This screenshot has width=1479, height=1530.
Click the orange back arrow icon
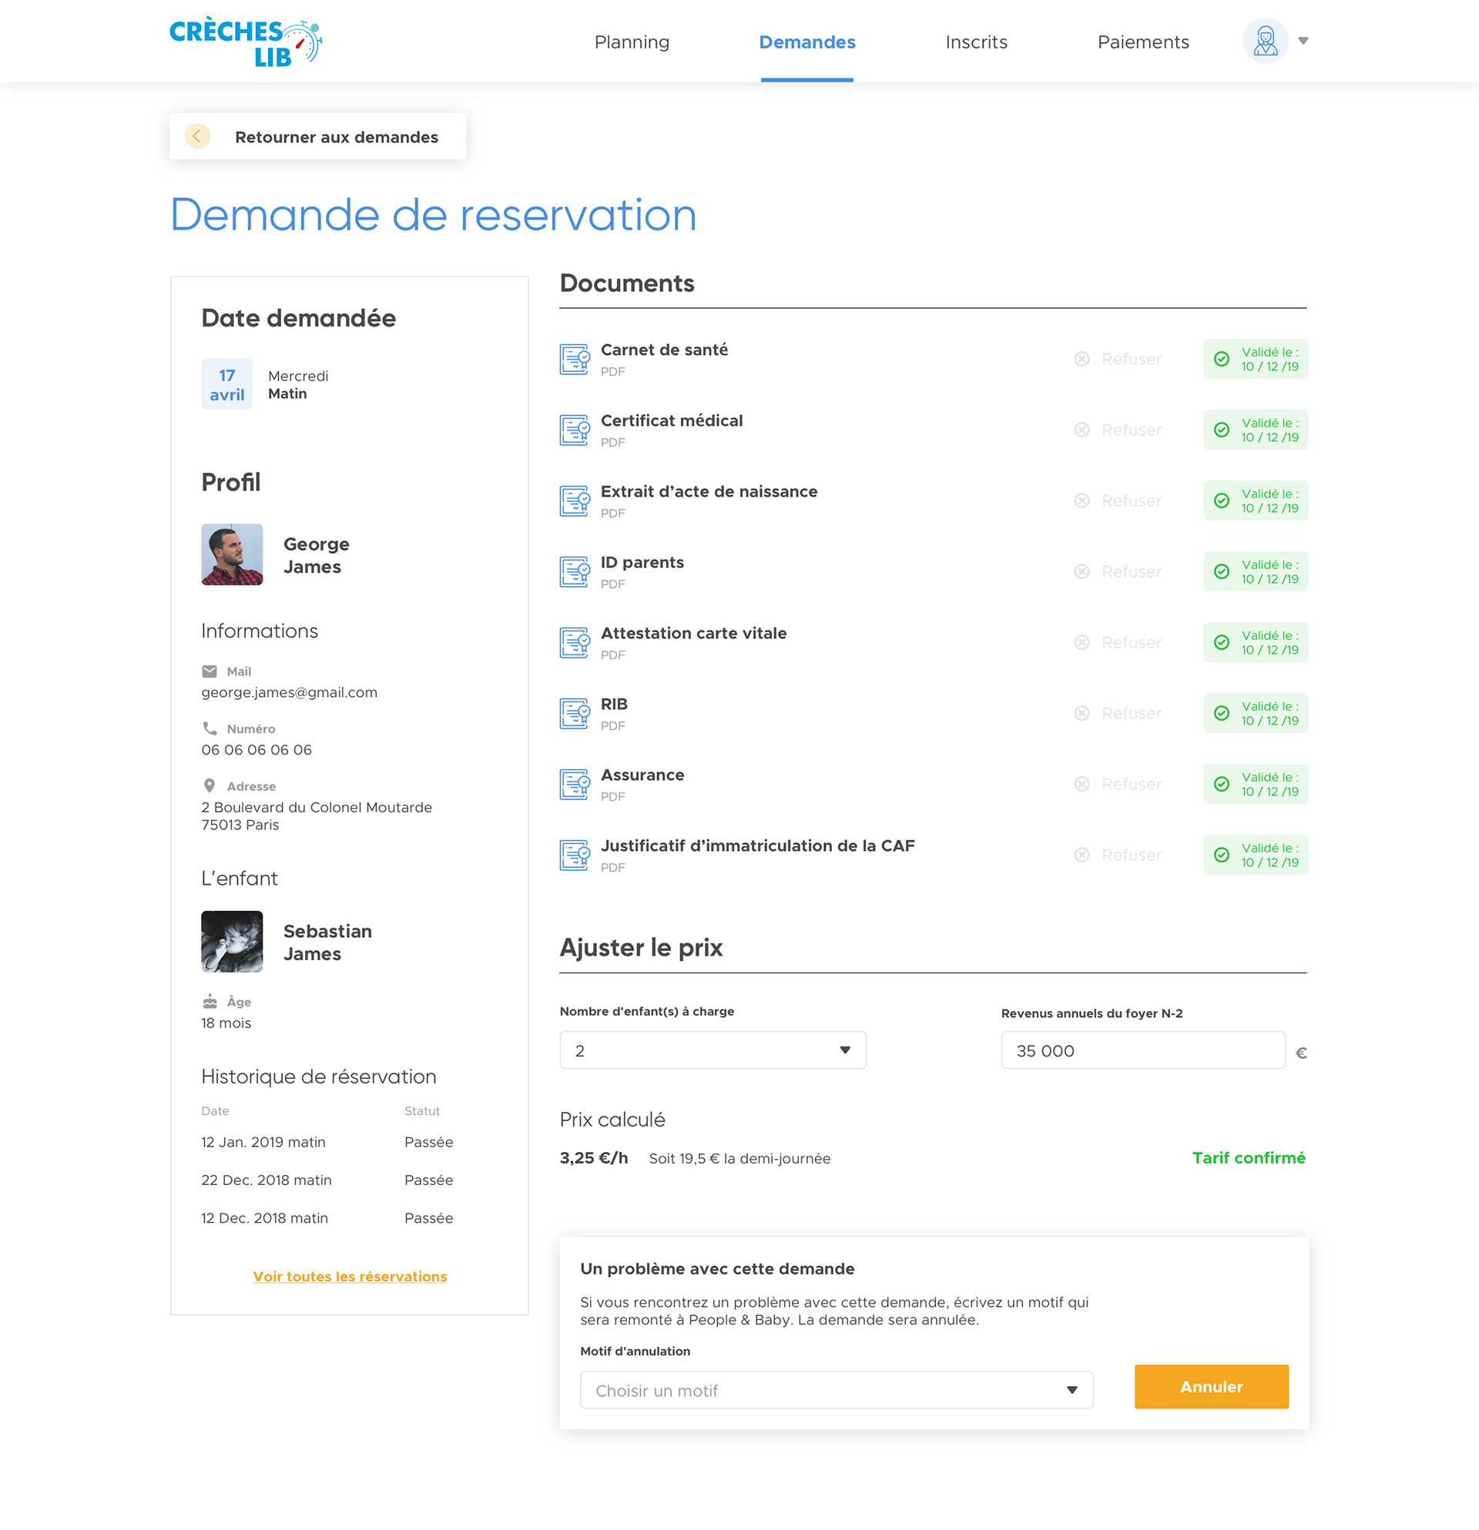point(197,136)
